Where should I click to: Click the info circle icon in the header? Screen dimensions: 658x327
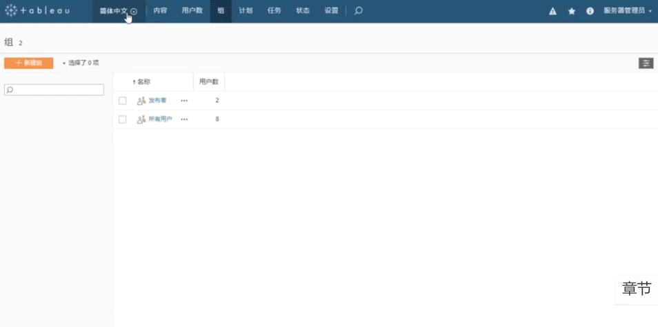click(590, 11)
